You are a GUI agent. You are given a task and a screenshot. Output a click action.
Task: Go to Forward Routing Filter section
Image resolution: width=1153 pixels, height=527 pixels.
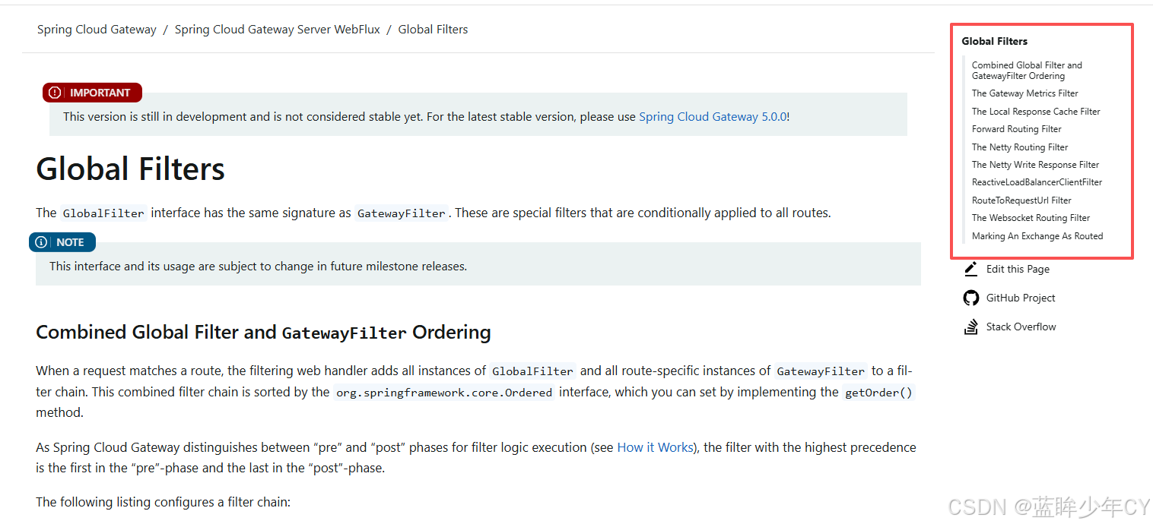1017,129
